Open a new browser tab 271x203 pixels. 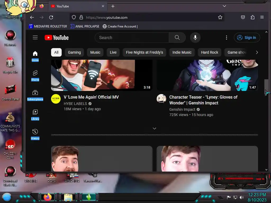point(113,6)
